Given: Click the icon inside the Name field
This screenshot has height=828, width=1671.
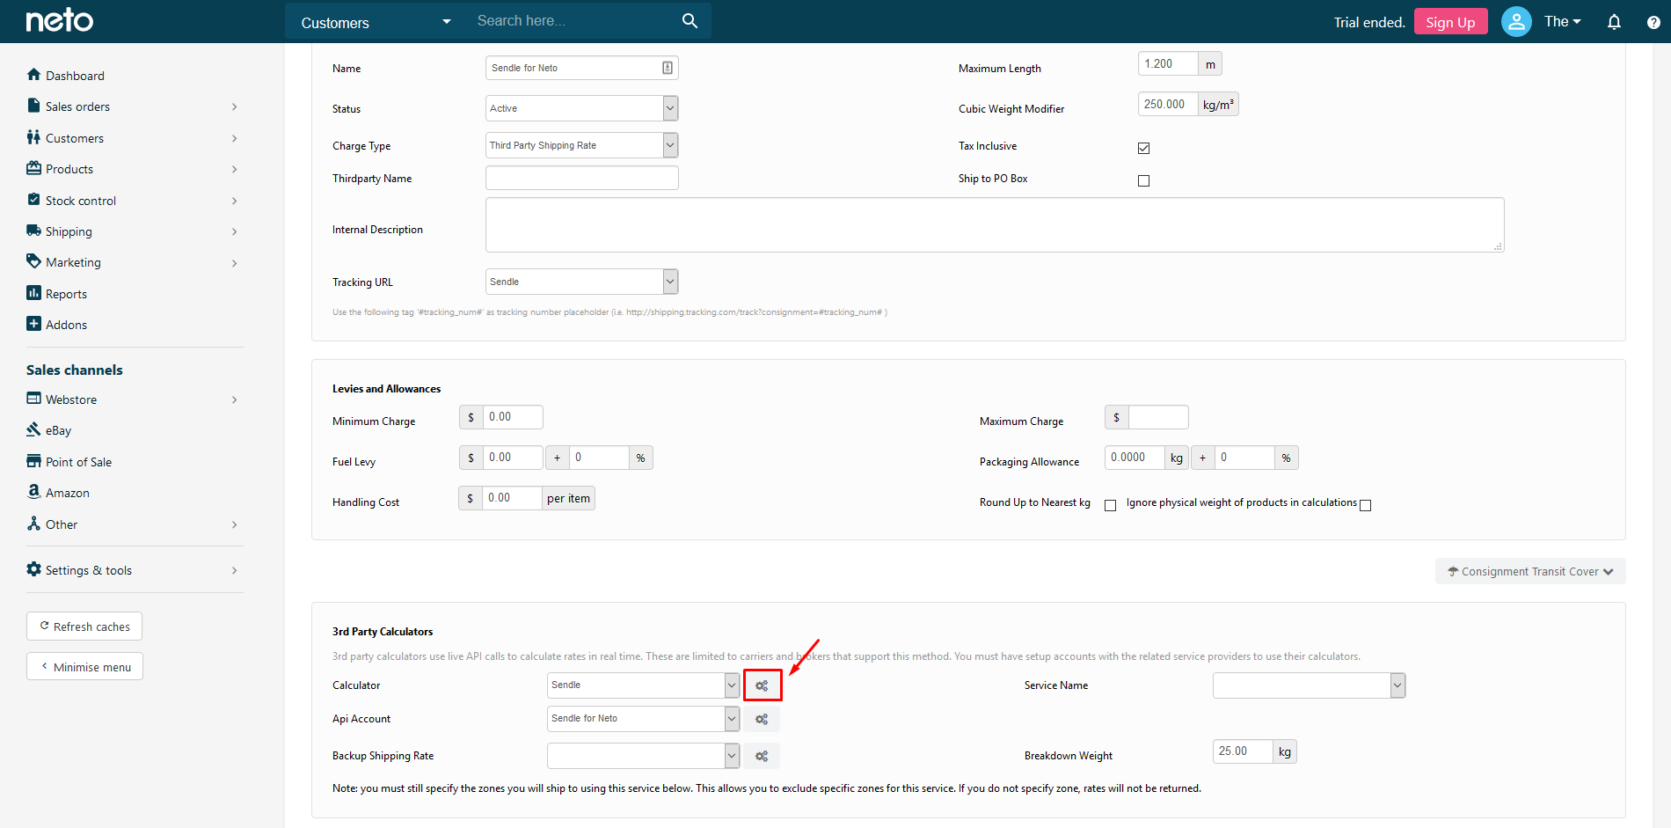Looking at the screenshot, I should [x=668, y=68].
